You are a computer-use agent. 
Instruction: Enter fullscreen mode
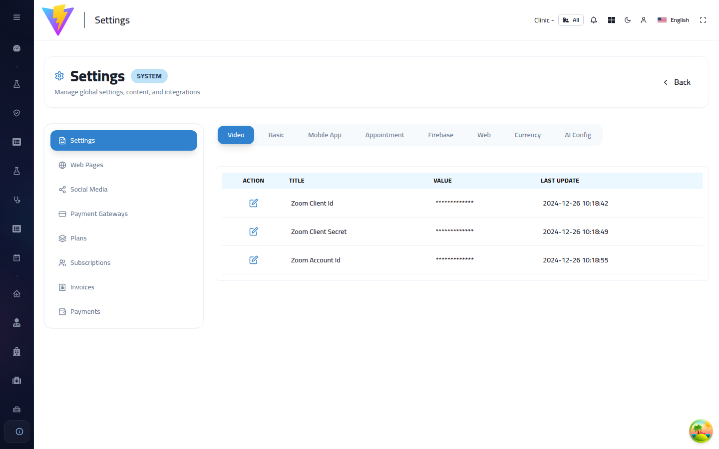pos(703,20)
